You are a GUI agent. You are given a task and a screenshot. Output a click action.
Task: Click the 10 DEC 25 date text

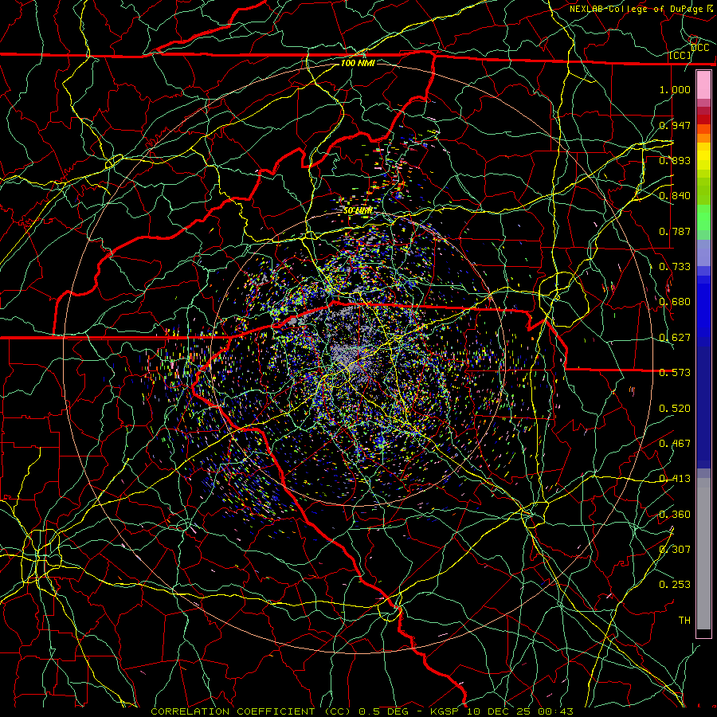click(x=500, y=711)
